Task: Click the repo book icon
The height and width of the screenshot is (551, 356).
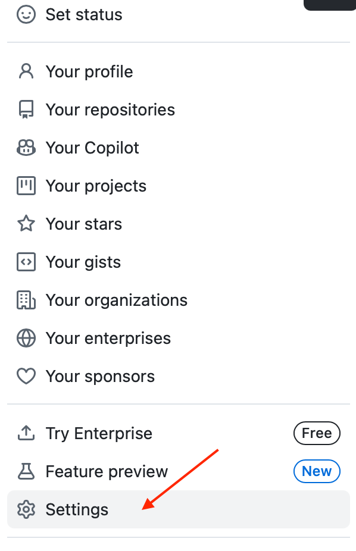Action: pos(26,109)
